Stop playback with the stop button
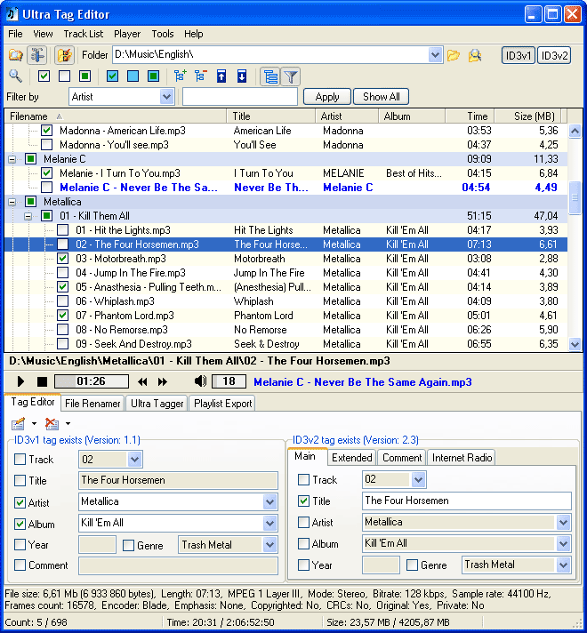587x633 pixels. (42, 381)
